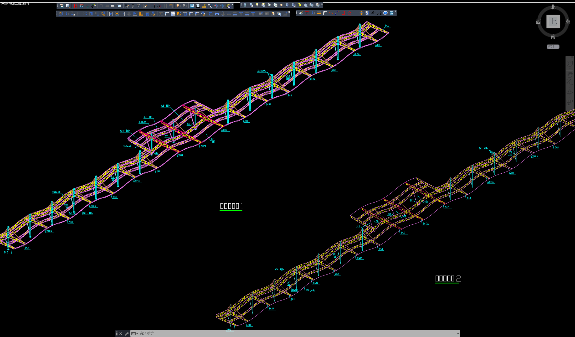Viewport: 575px width, 337px height.
Task: Click the pan hand tool in navigation bar
Action: tap(569, 74)
